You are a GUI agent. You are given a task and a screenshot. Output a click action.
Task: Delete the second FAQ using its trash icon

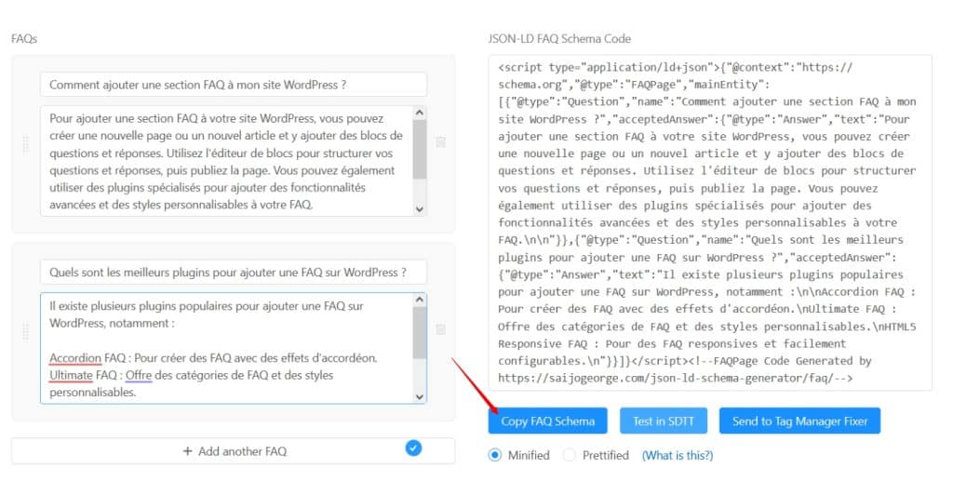440,329
